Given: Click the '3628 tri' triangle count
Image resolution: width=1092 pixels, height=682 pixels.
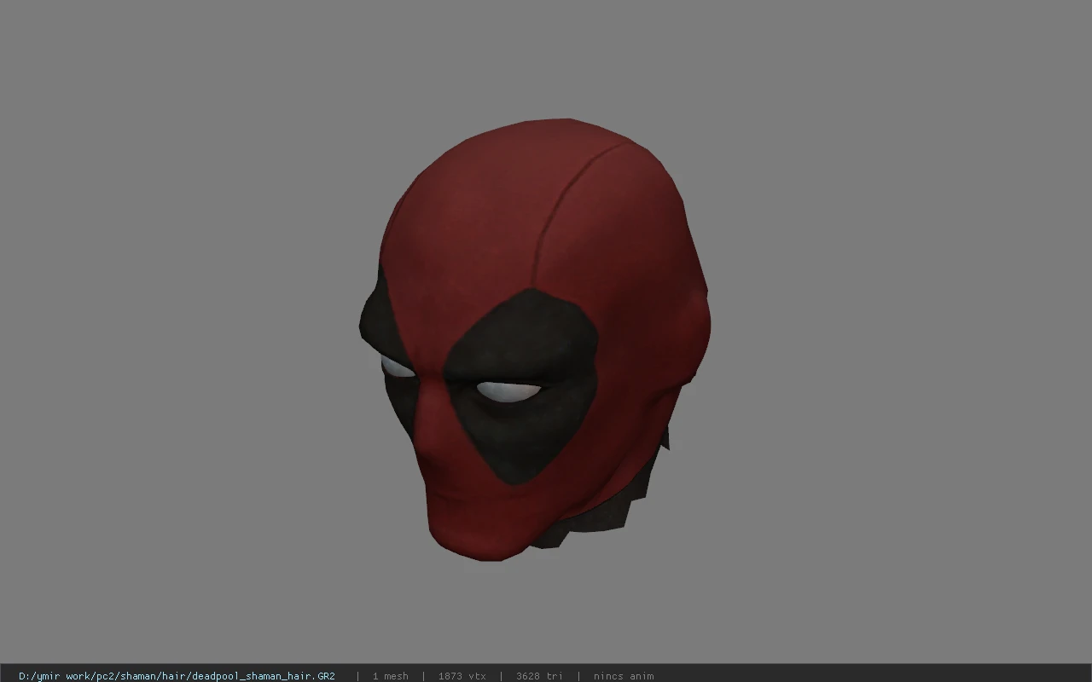Looking at the screenshot, I should (x=539, y=676).
